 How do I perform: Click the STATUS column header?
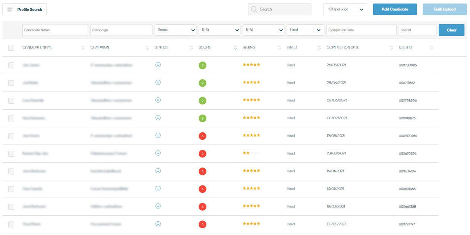(161, 47)
